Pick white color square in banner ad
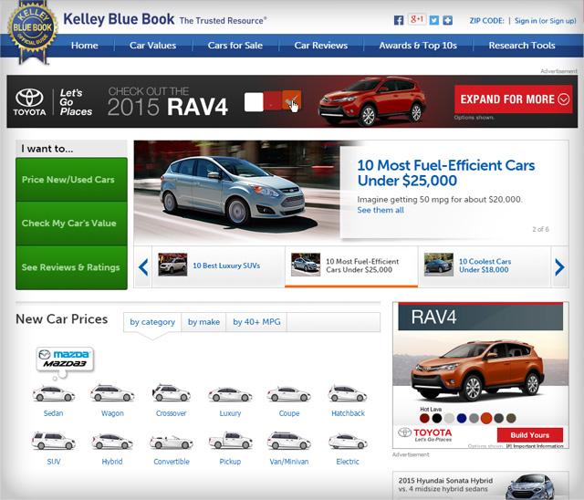 254,101
